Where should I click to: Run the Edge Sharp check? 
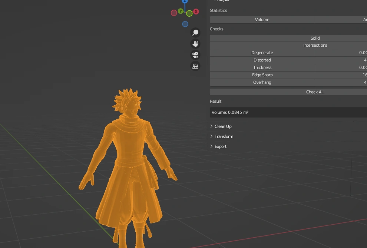point(262,75)
